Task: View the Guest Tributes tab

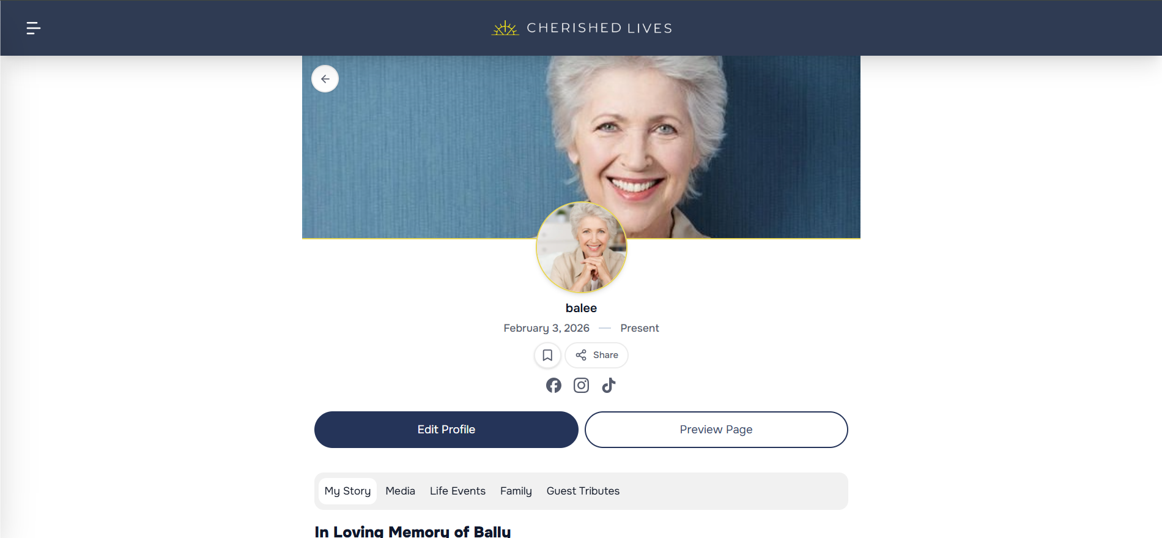Action: pos(583,491)
